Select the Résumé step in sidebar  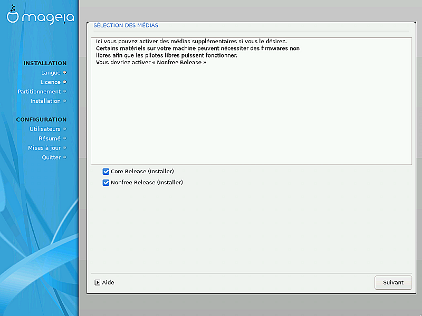point(50,139)
